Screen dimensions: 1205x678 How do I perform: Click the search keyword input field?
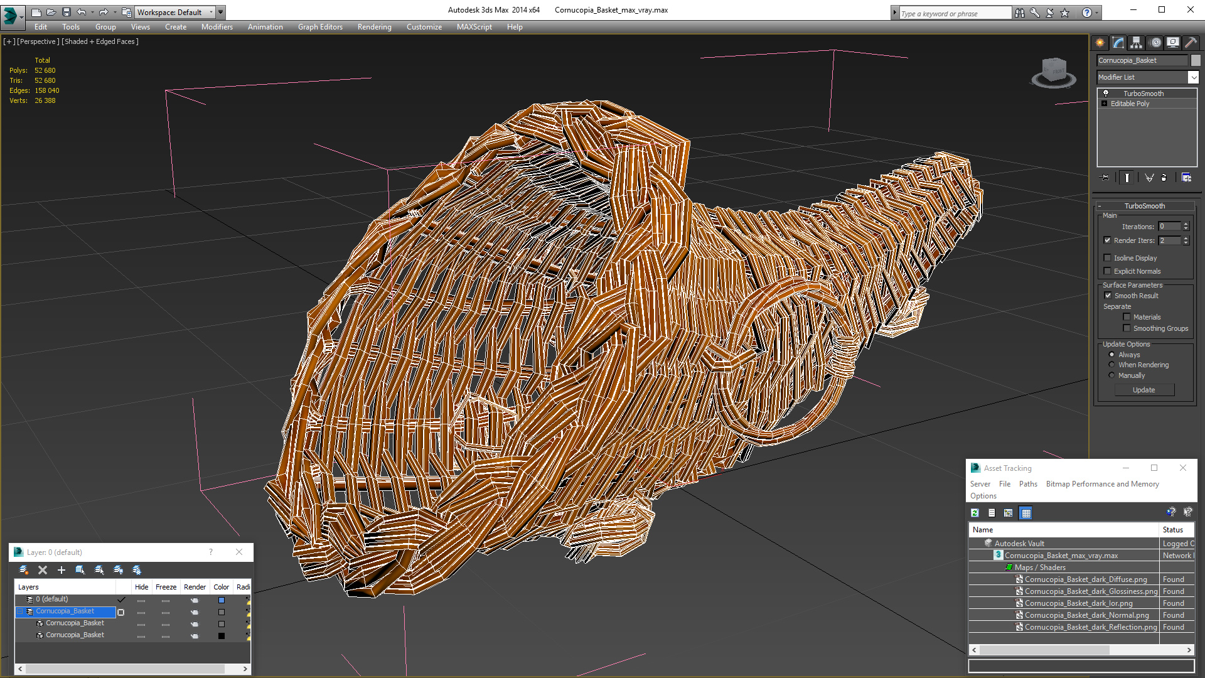tap(955, 13)
